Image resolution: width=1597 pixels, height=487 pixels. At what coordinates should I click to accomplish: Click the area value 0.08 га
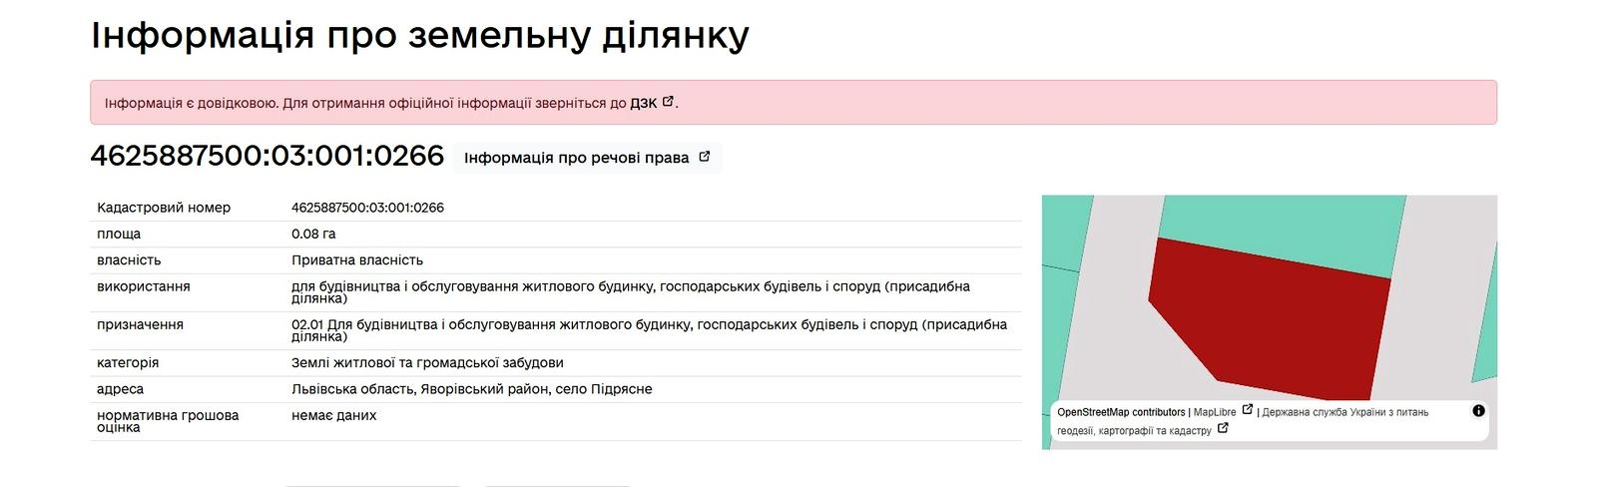(x=313, y=234)
